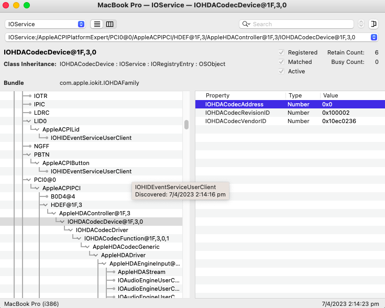Click the window zoom green button

coord(27,5)
